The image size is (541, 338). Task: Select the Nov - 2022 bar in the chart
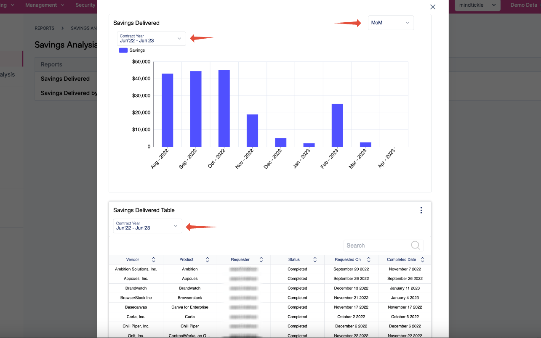[x=252, y=130]
